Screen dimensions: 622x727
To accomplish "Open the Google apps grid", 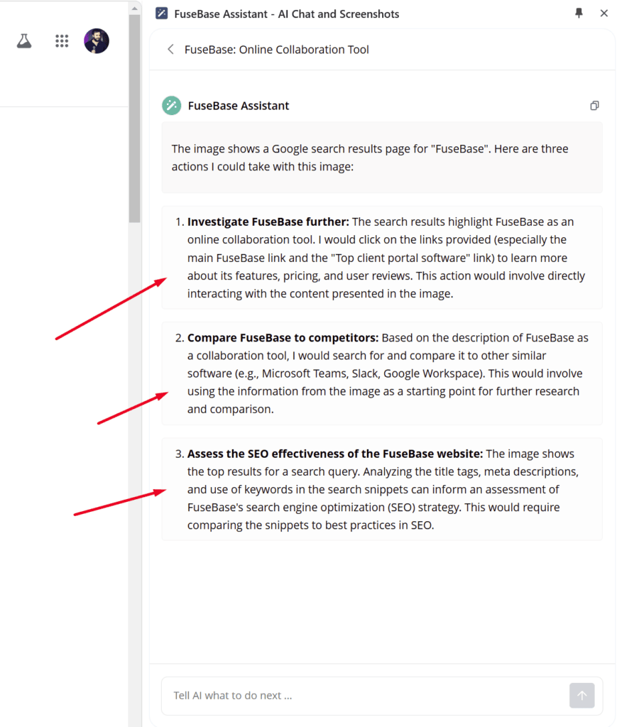I will (62, 41).
